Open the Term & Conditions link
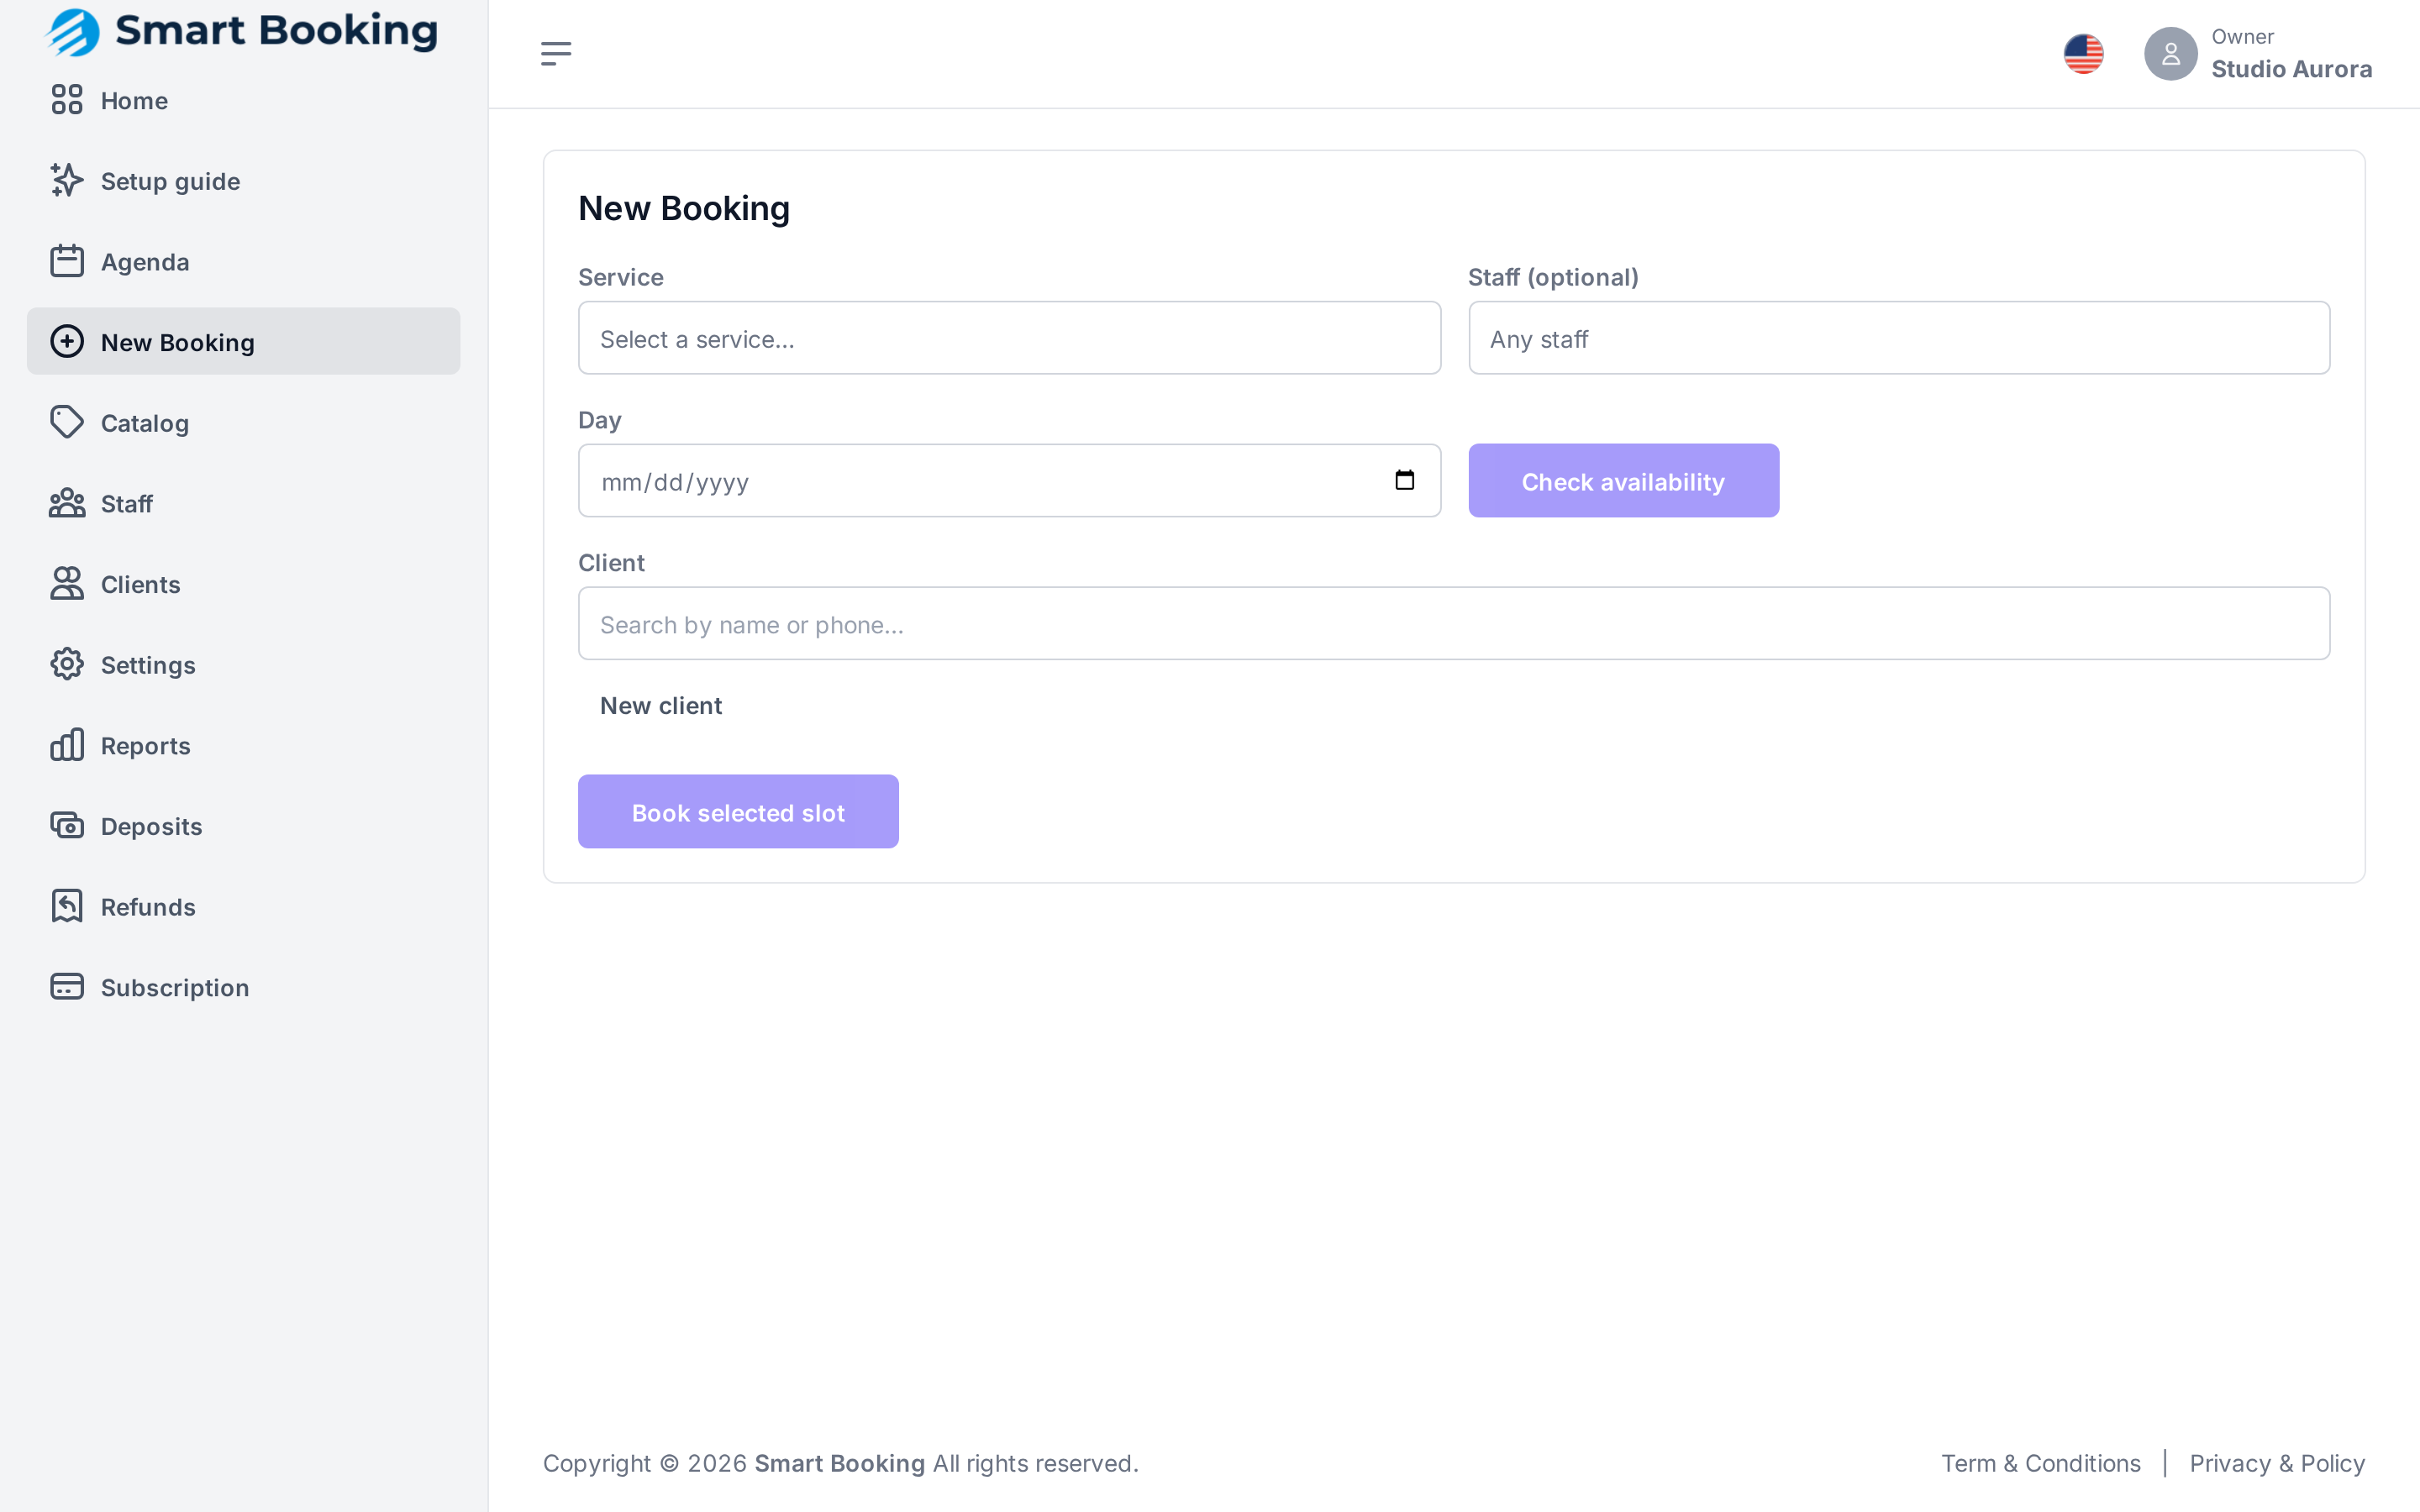2420x1512 pixels. [x=2041, y=1463]
